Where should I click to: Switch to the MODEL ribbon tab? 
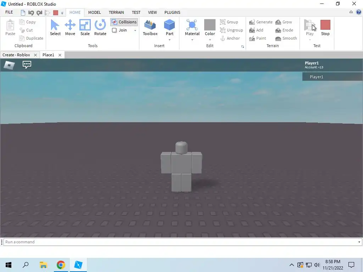pyautogui.click(x=94, y=12)
